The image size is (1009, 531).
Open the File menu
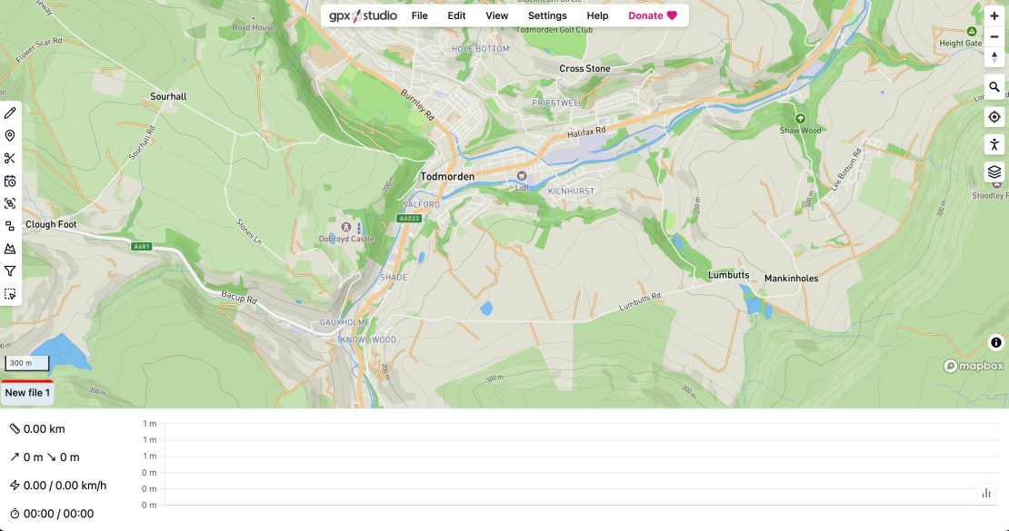419,15
